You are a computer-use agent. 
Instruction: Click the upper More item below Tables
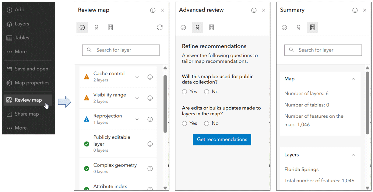17,52
